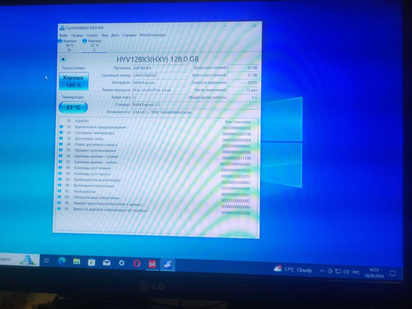The width and height of the screenshot is (412, 309).
Task: Open the Диск menu
Action: (115, 35)
